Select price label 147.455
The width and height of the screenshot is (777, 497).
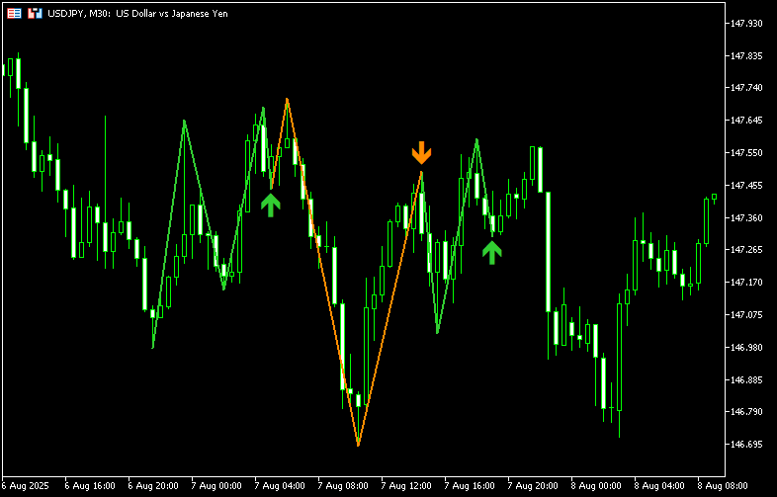click(x=746, y=186)
